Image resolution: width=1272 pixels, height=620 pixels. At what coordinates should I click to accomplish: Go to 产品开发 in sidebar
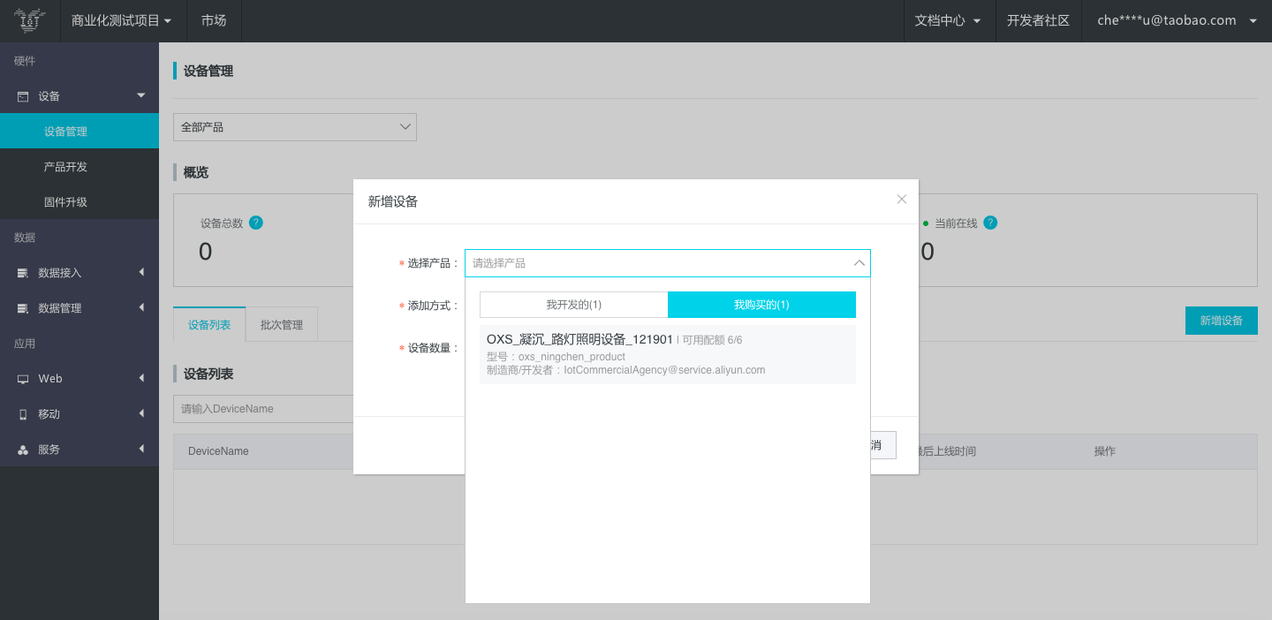65,167
